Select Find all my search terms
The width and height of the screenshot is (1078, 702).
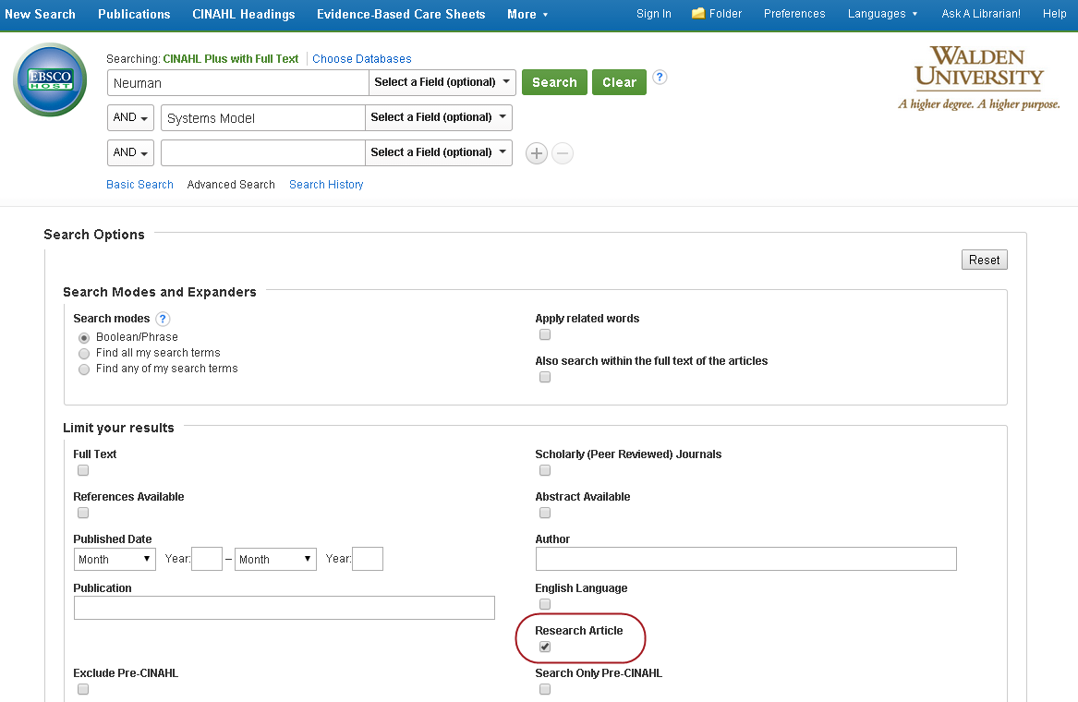point(84,354)
